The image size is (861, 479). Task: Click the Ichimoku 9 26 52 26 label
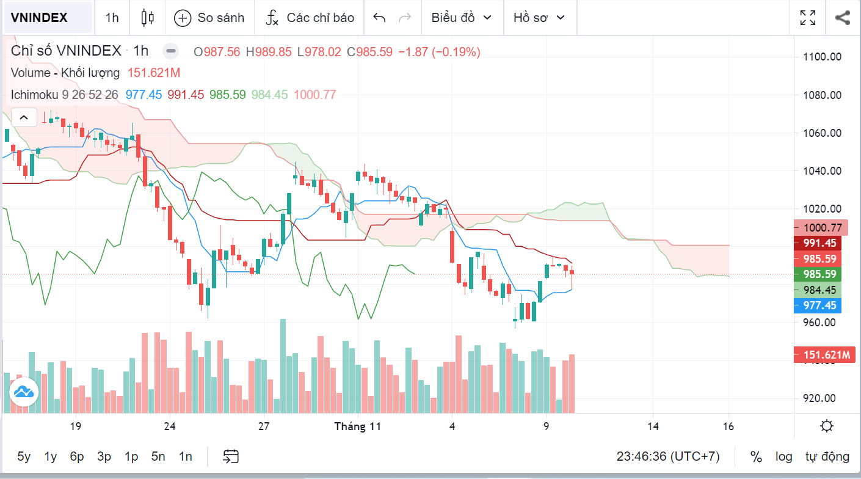[65, 95]
